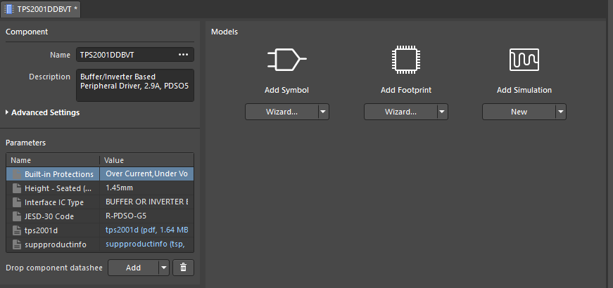This screenshot has width=613, height=288.
Task: Select JESD-30 Code parameter name
Action: pos(49,216)
